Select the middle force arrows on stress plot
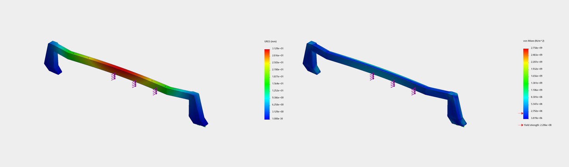Viewport: 569px width, 167px height. pos(393,84)
